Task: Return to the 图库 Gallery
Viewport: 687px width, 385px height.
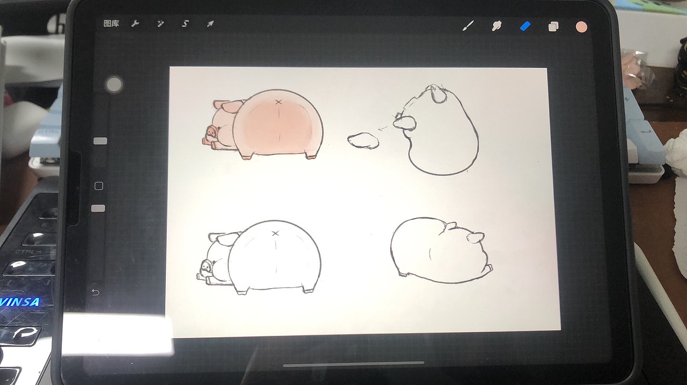Action: (x=111, y=23)
